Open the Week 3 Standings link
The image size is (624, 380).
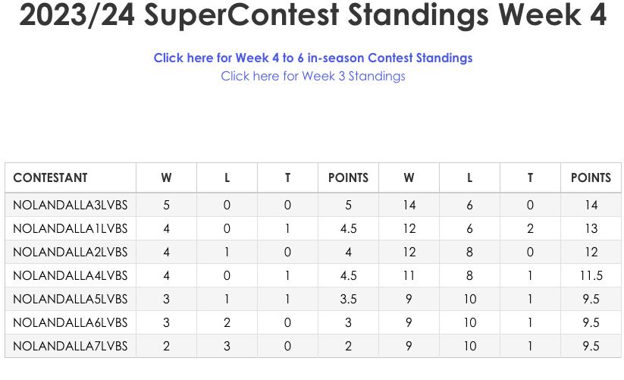(x=312, y=76)
